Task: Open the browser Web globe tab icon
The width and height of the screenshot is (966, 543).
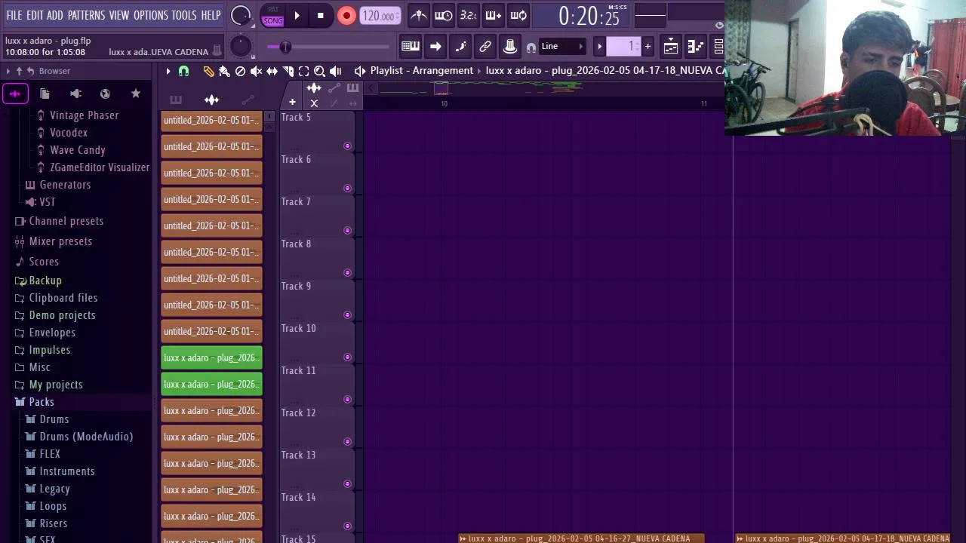Action: point(105,94)
